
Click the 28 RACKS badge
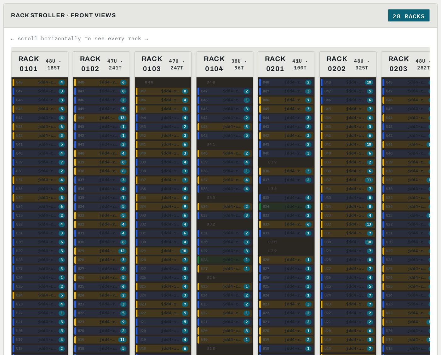tap(409, 16)
